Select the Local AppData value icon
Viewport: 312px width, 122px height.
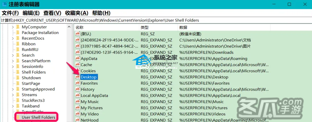coord(77,96)
